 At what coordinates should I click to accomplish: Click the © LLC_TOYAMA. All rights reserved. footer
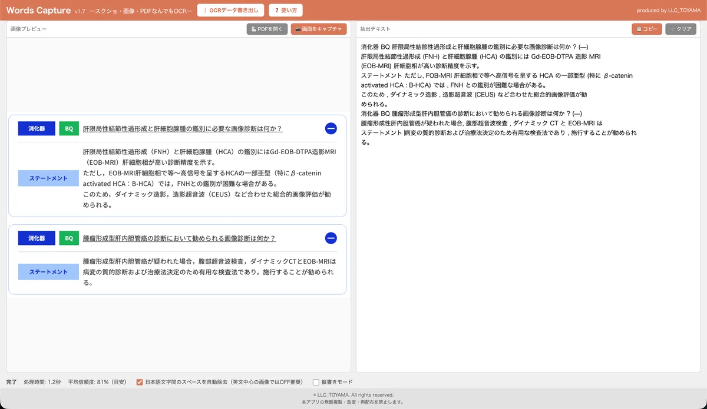click(353, 395)
